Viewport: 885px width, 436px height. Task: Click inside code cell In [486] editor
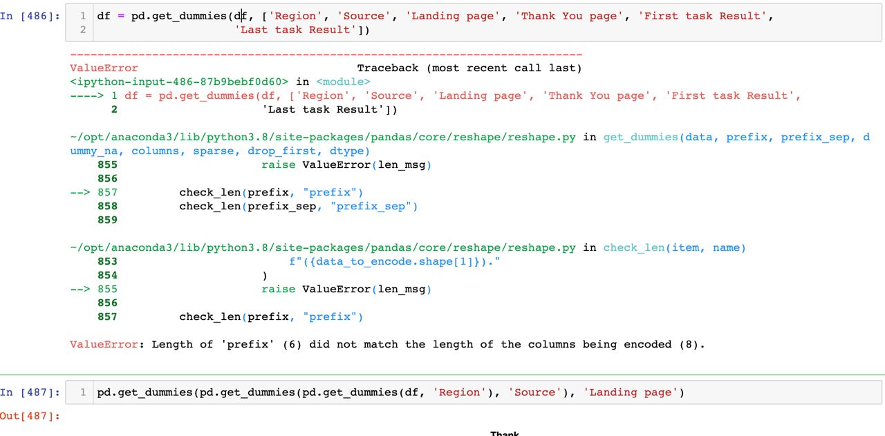[474, 22]
